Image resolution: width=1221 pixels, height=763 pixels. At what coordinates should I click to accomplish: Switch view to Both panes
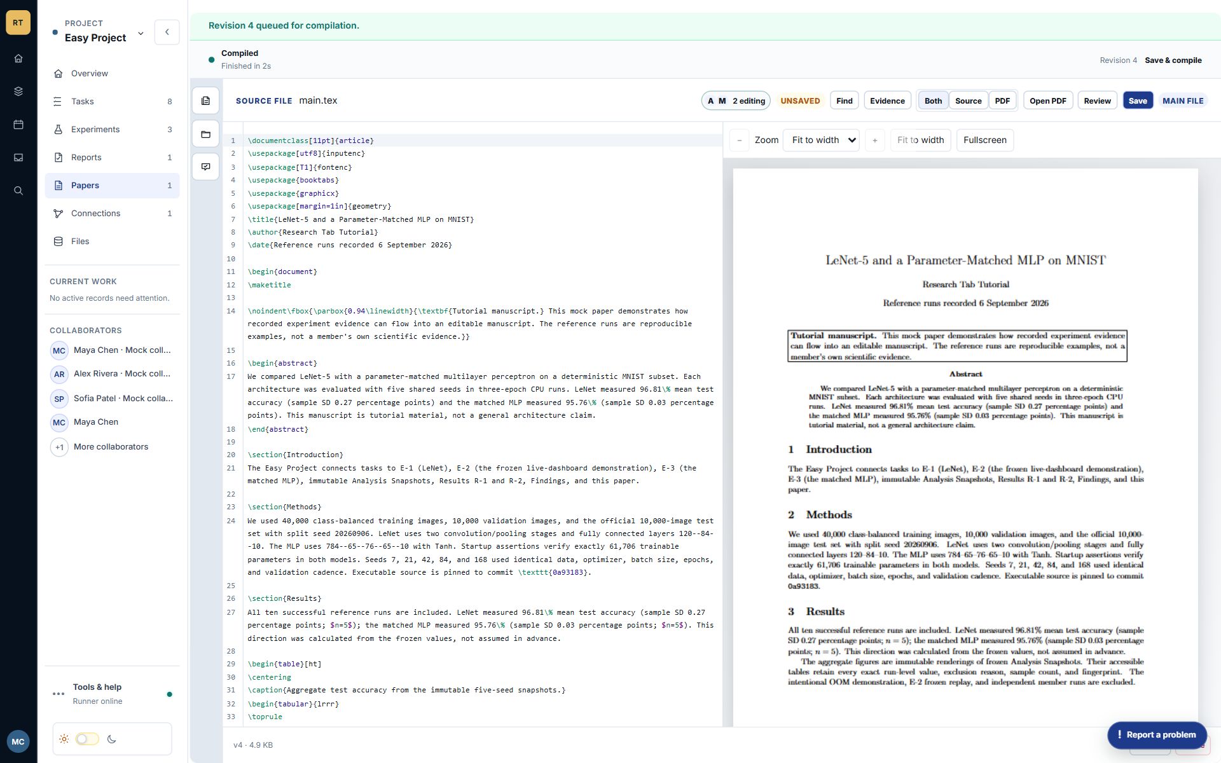coord(933,100)
